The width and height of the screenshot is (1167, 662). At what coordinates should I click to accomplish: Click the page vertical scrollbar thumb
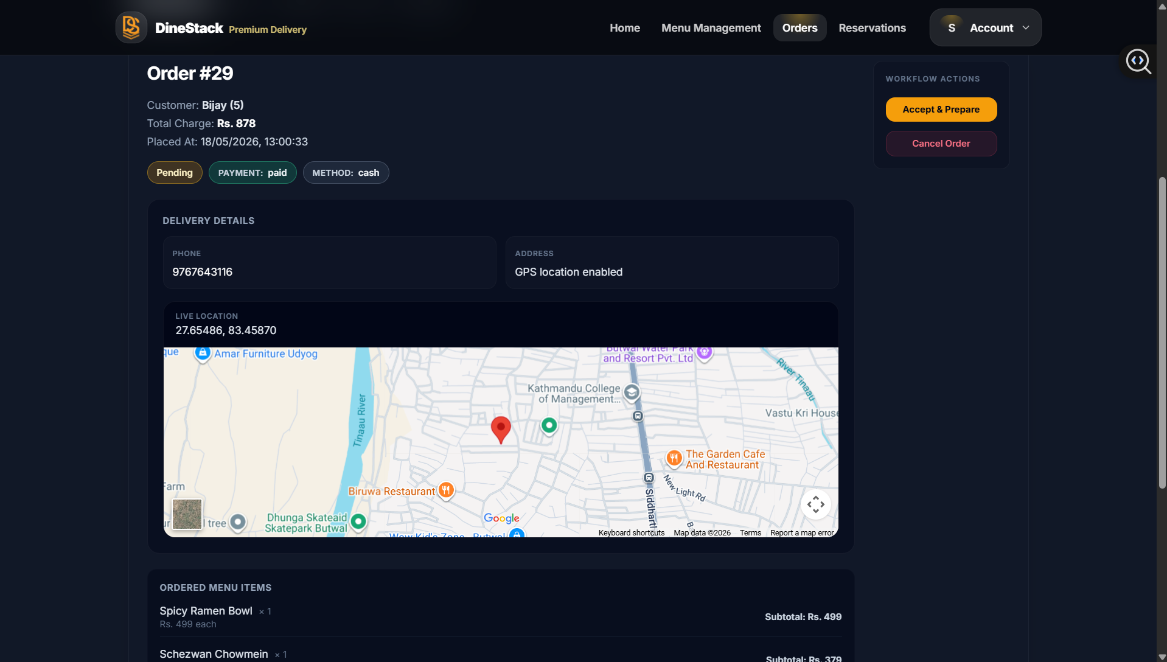coord(1162,332)
